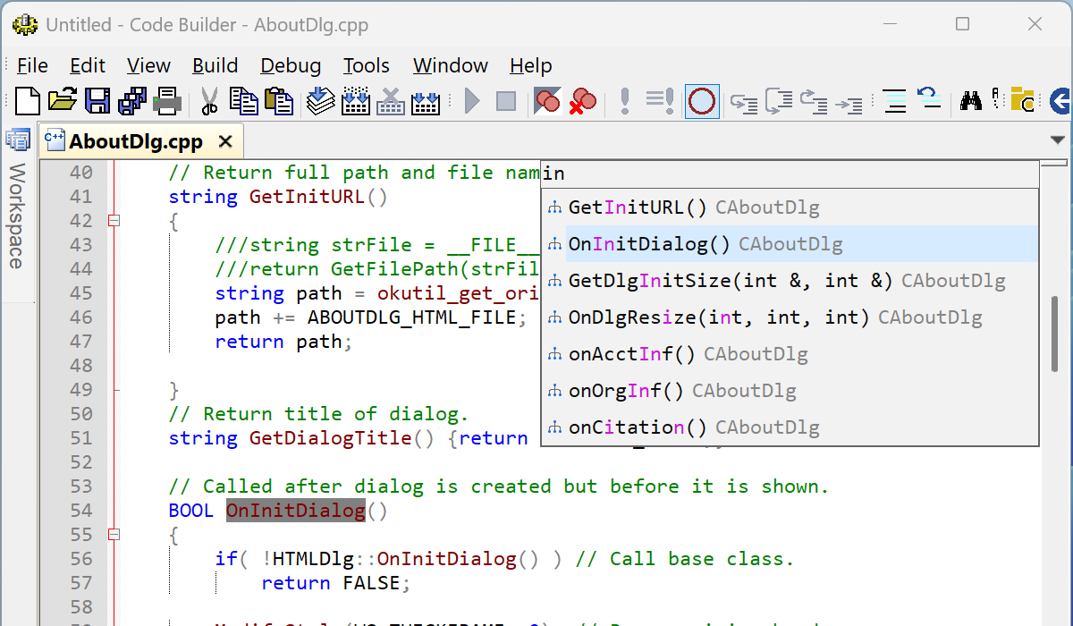Click the binoculars Find icon
Image resolution: width=1073 pixels, height=626 pixels.
[971, 101]
